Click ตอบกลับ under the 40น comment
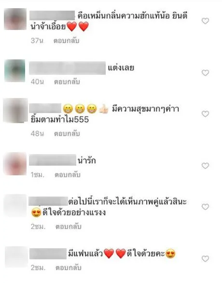Screen dimensions: 222x283 tap(67, 82)
